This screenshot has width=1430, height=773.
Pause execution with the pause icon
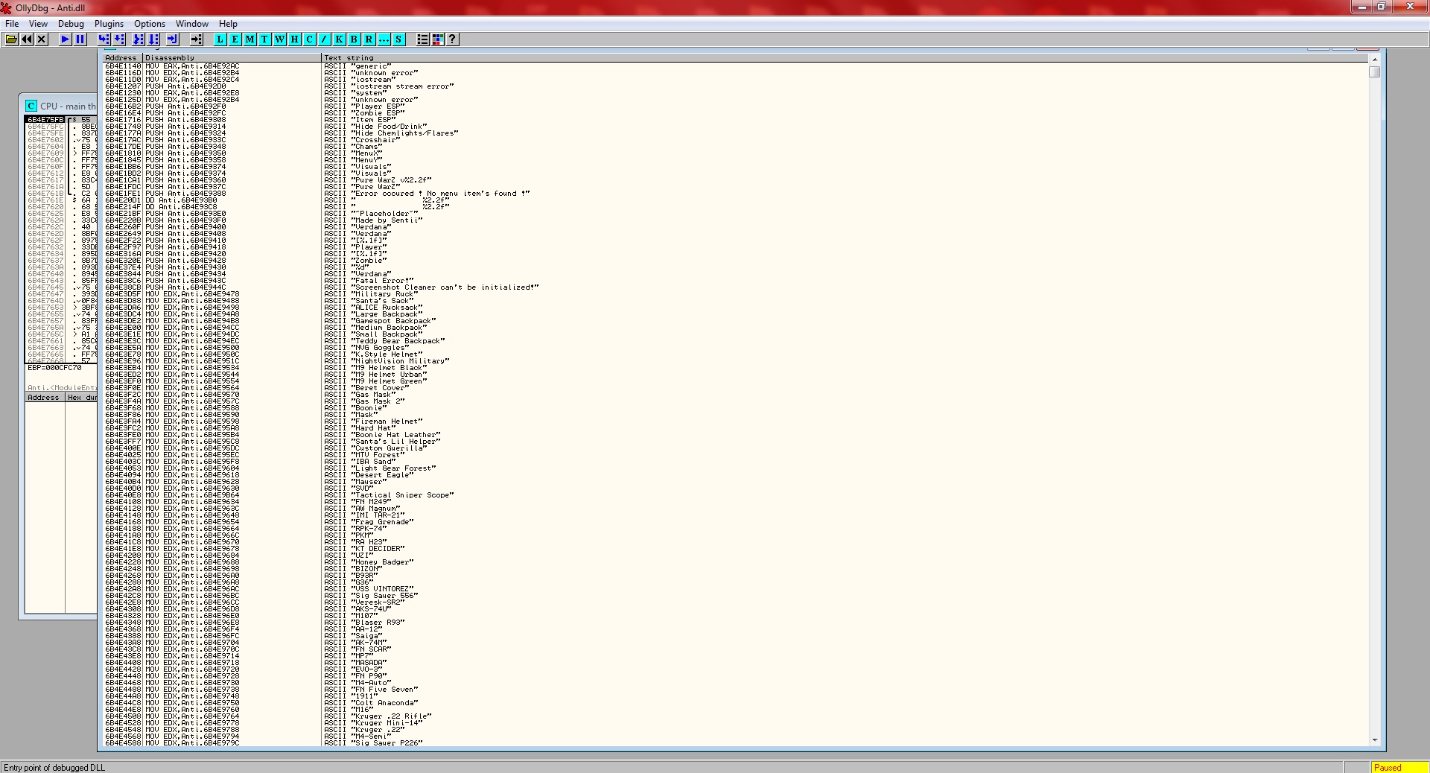[80, 39]
